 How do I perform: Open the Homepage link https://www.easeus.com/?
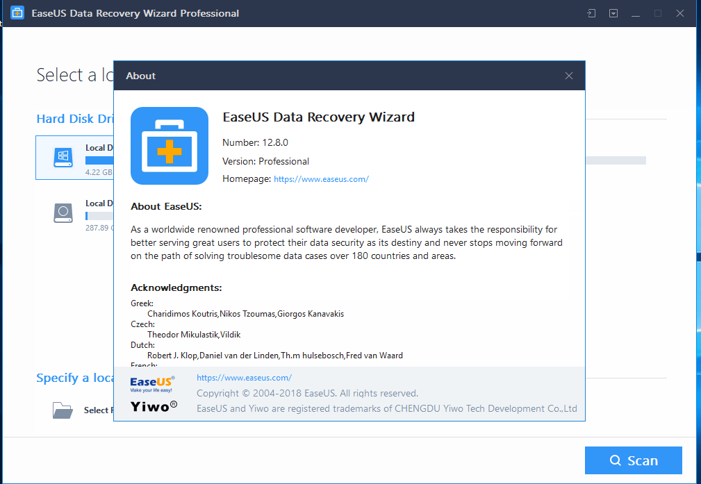tap(321, 179)
